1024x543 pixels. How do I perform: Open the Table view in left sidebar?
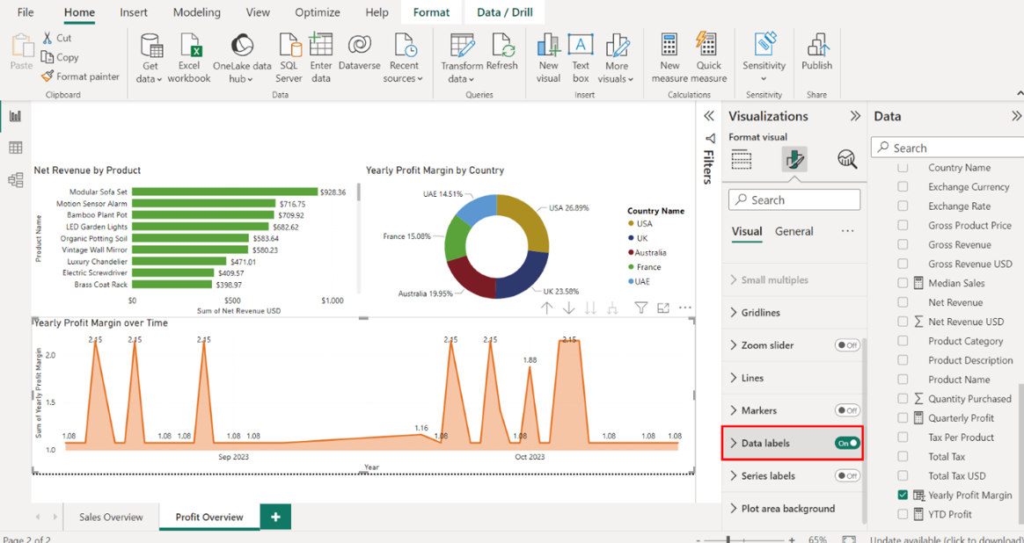click(x=15, y=148)
